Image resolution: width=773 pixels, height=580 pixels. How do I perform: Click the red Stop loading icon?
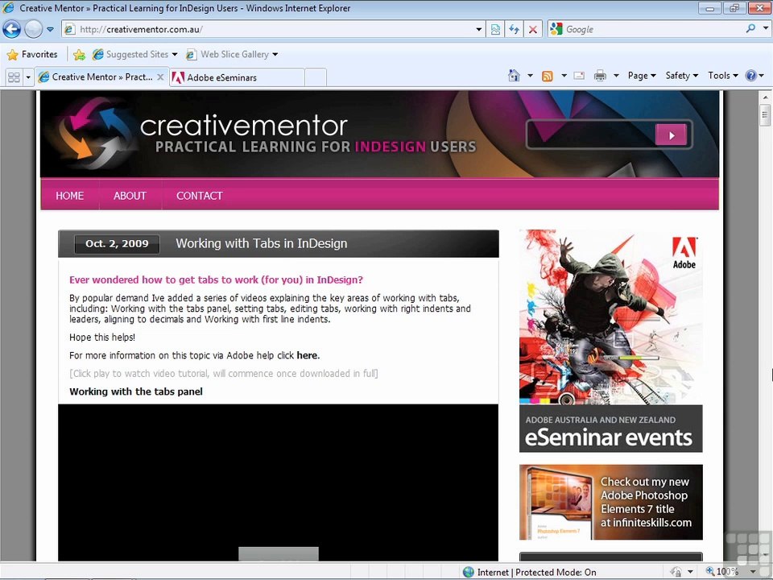533,29
